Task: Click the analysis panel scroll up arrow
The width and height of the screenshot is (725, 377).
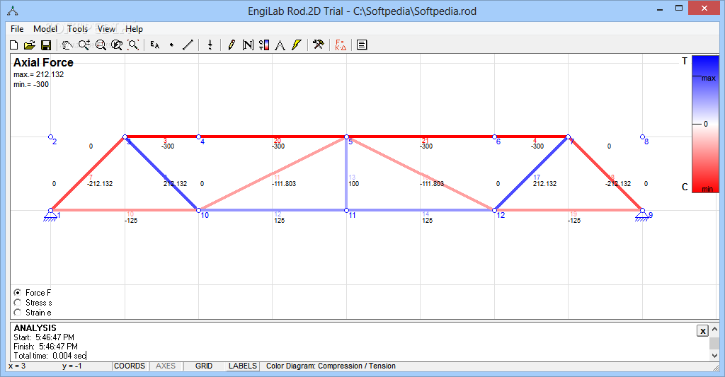Action: click(715, 330)
